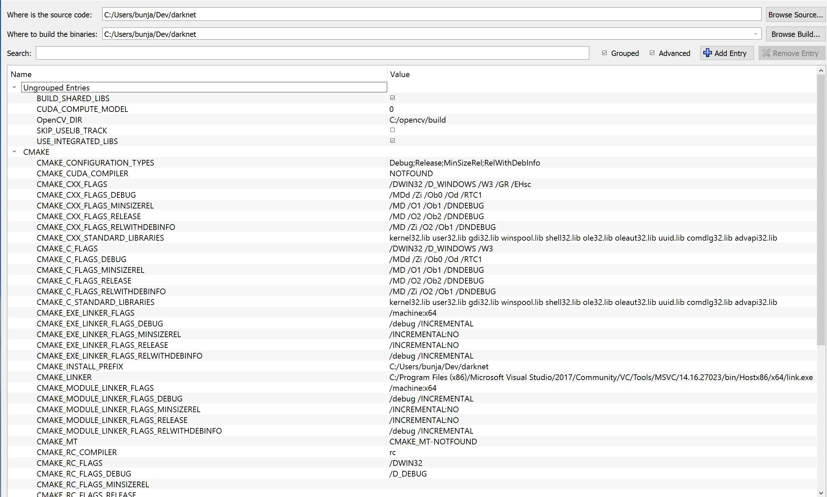Screen dimensions: 827x497
Task: Open the build binaries path dropdown
Action: (755, 34)
